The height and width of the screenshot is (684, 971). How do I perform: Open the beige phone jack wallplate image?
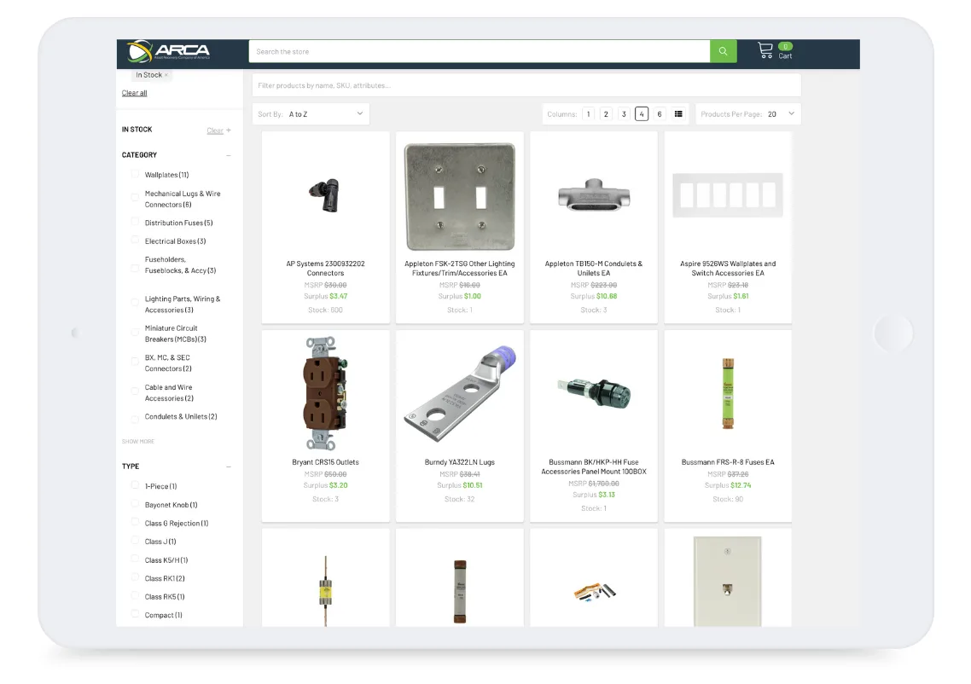[x=728, y=582]
